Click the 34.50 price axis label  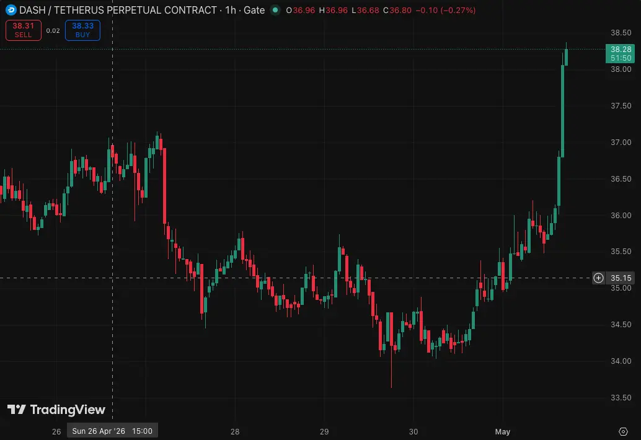tap(621, 324)
